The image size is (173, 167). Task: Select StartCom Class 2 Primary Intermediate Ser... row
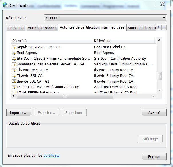[x=84, y=59]
